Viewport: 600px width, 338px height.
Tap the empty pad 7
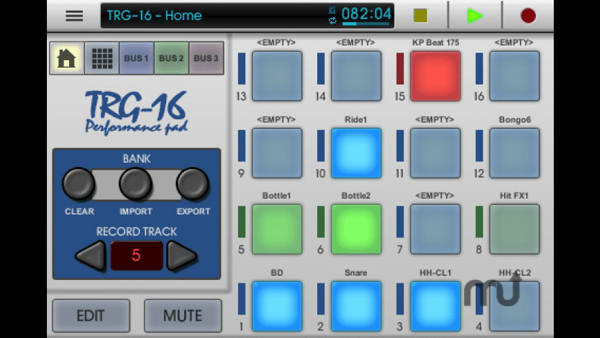(435, 229)
